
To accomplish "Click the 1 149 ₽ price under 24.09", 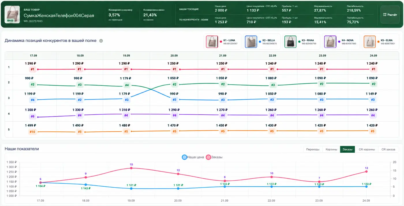I will coord(372,94).
